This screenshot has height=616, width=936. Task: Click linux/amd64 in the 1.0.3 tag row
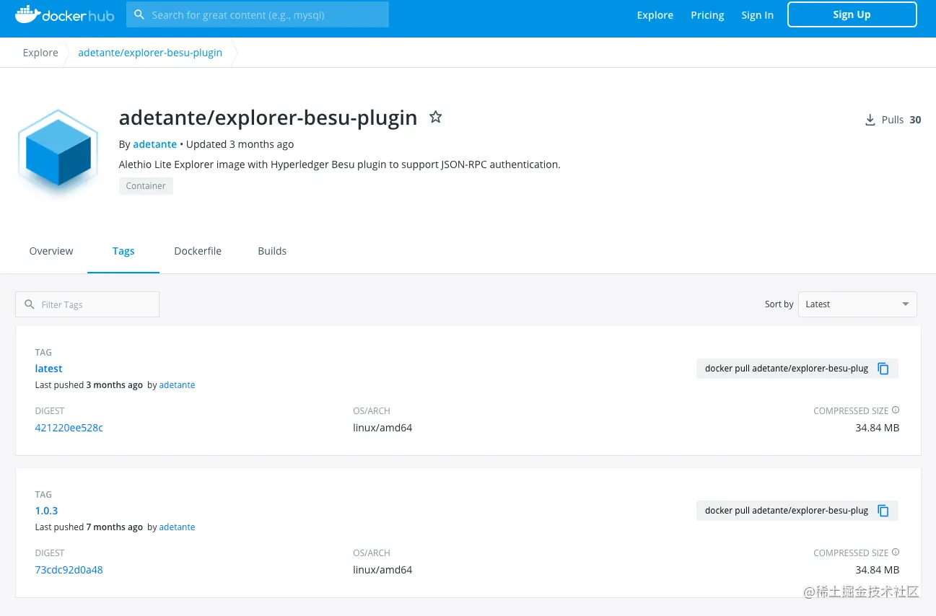pyautogui.click(x=382, y=570)
